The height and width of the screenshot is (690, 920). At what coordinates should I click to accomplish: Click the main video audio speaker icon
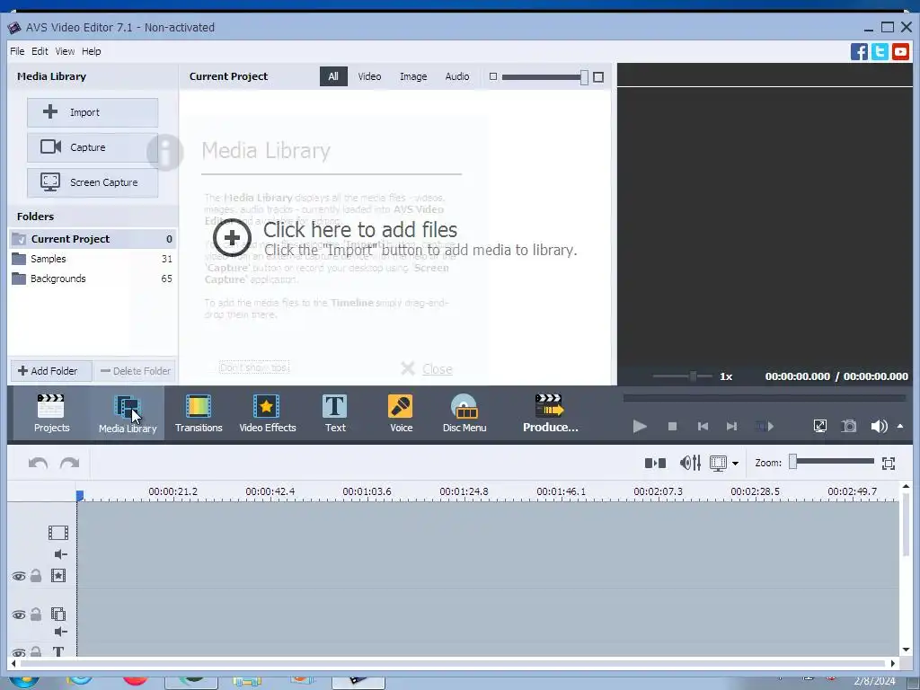point(60,554)
